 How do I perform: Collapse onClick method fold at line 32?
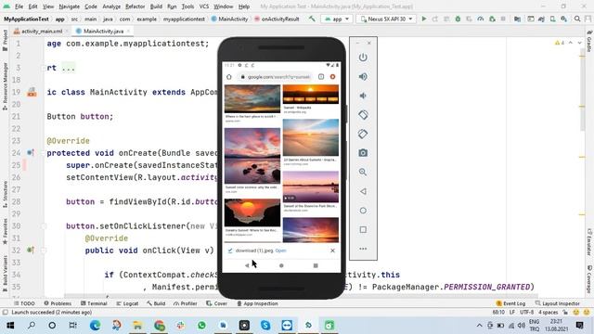44,250
